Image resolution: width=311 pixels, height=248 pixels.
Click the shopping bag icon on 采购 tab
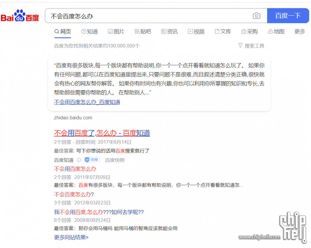244,31
